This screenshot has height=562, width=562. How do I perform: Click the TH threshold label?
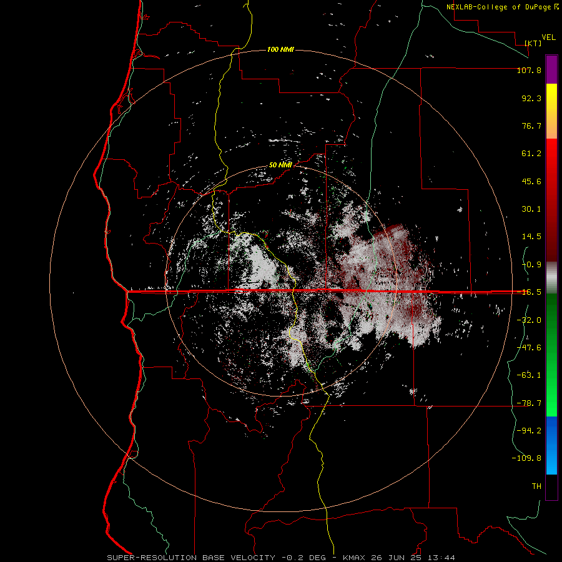[536, 486]
